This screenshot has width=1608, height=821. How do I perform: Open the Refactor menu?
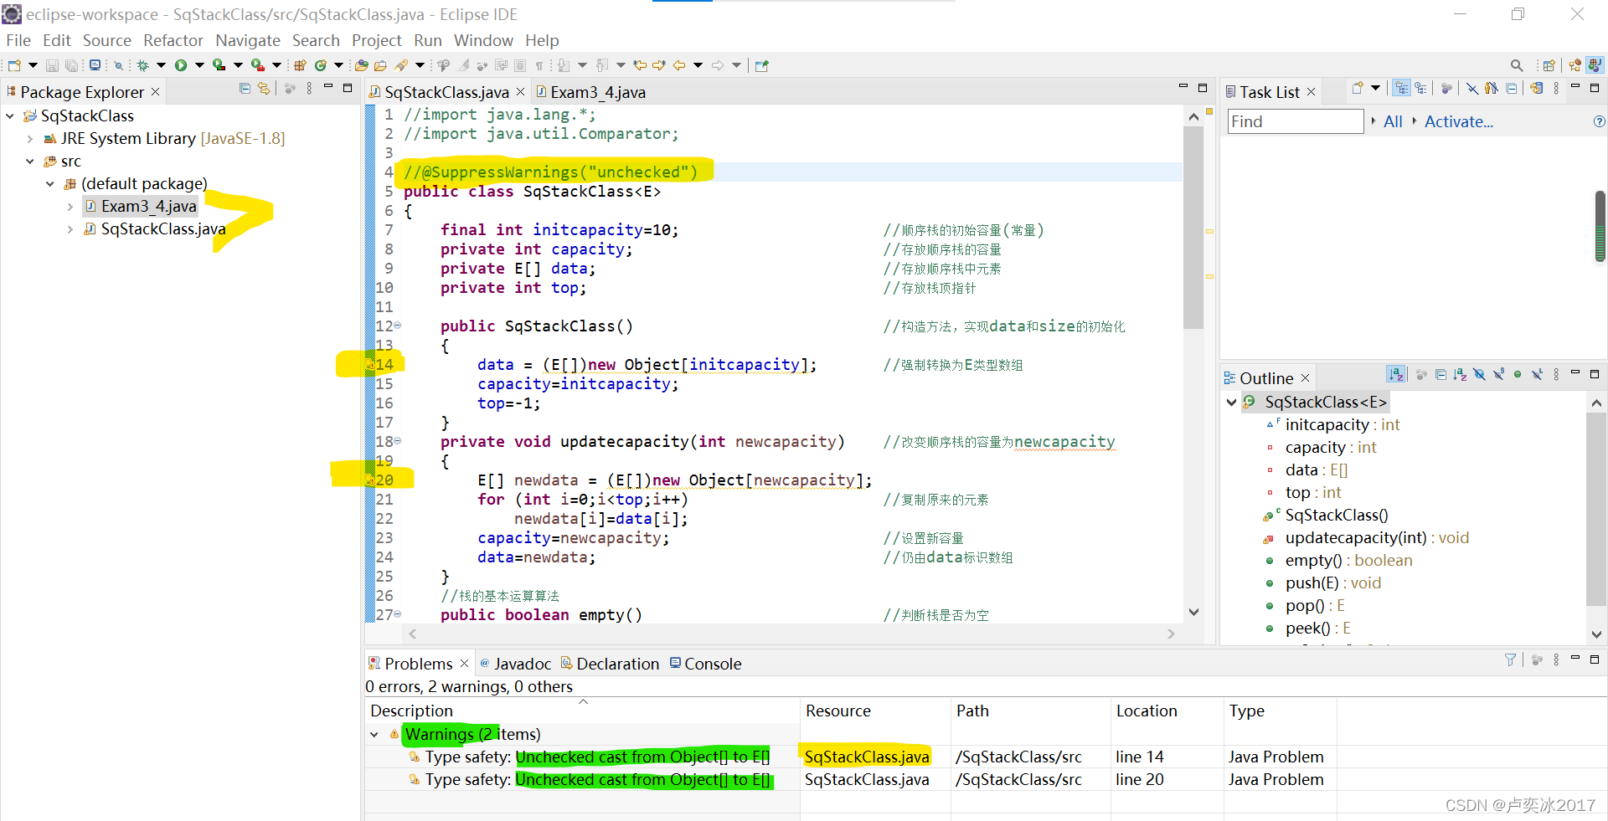[173, 40]
